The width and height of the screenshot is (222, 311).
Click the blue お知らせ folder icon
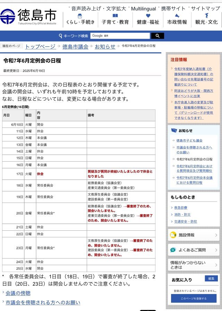pos(174,130)
